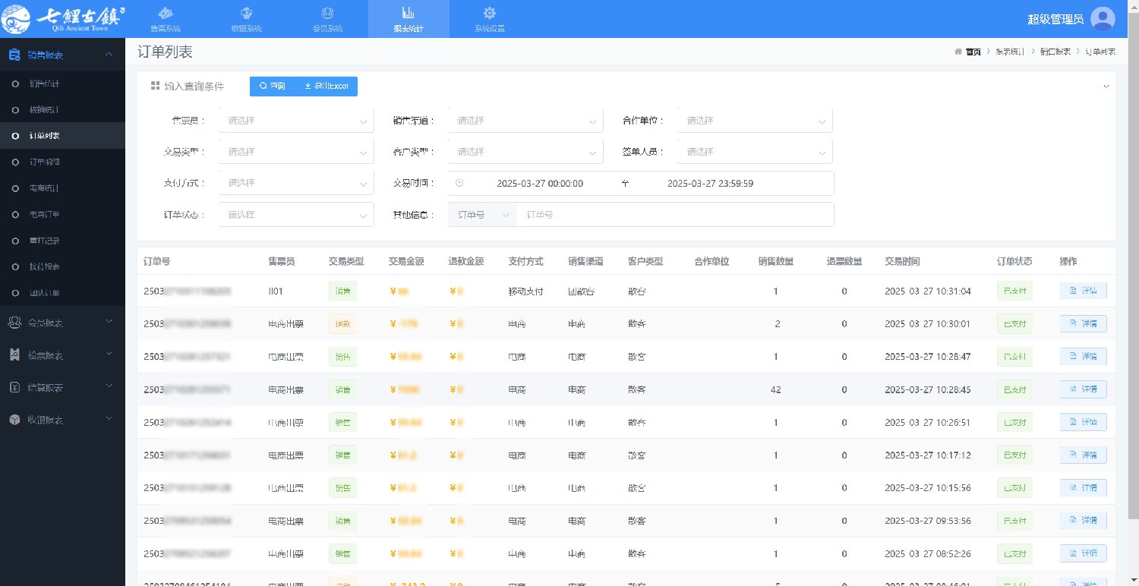Open the 收银系统 cashier icon in top navigation
Viewport: 1139px width, 586px height.
tap(246, 14)
